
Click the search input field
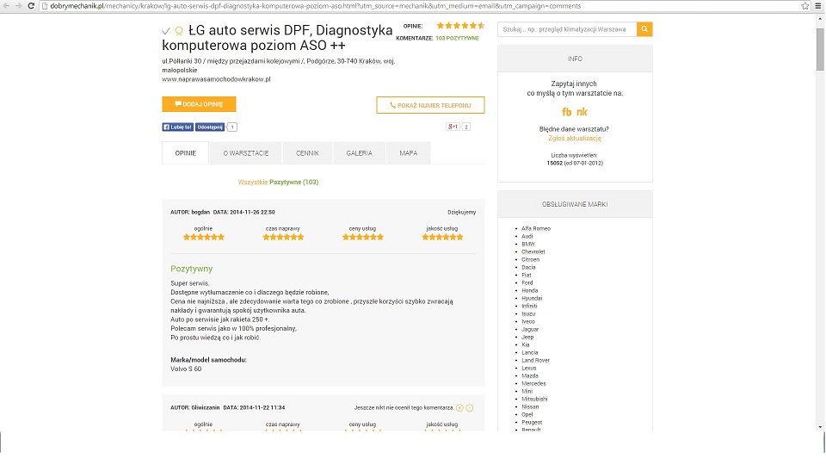[x=567, y=29]
